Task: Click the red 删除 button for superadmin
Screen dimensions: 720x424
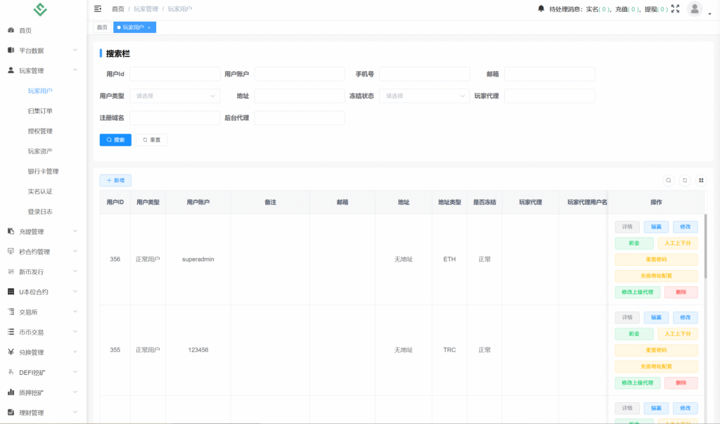Action: click(681, 293)
